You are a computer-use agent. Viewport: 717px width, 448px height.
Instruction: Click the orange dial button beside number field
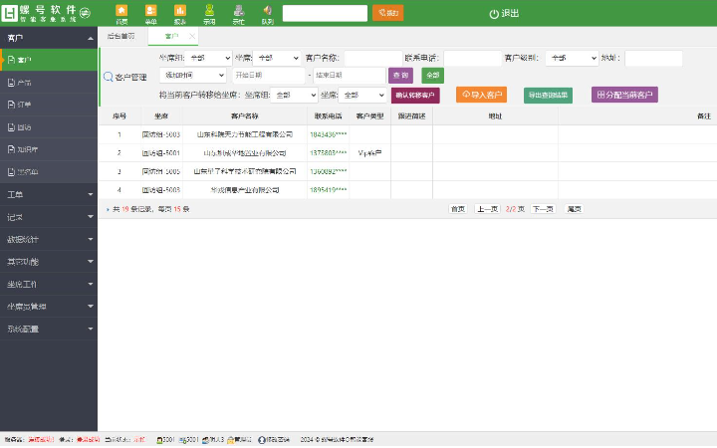point(387,13)
